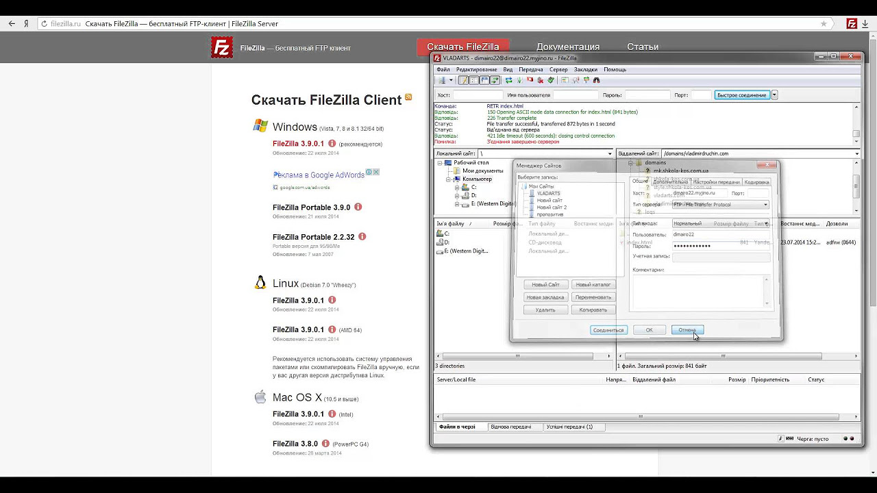The height and width of the screenshot is (493, 877).
Task: Click the Быстрое соединение button
Action: [742, 95]
